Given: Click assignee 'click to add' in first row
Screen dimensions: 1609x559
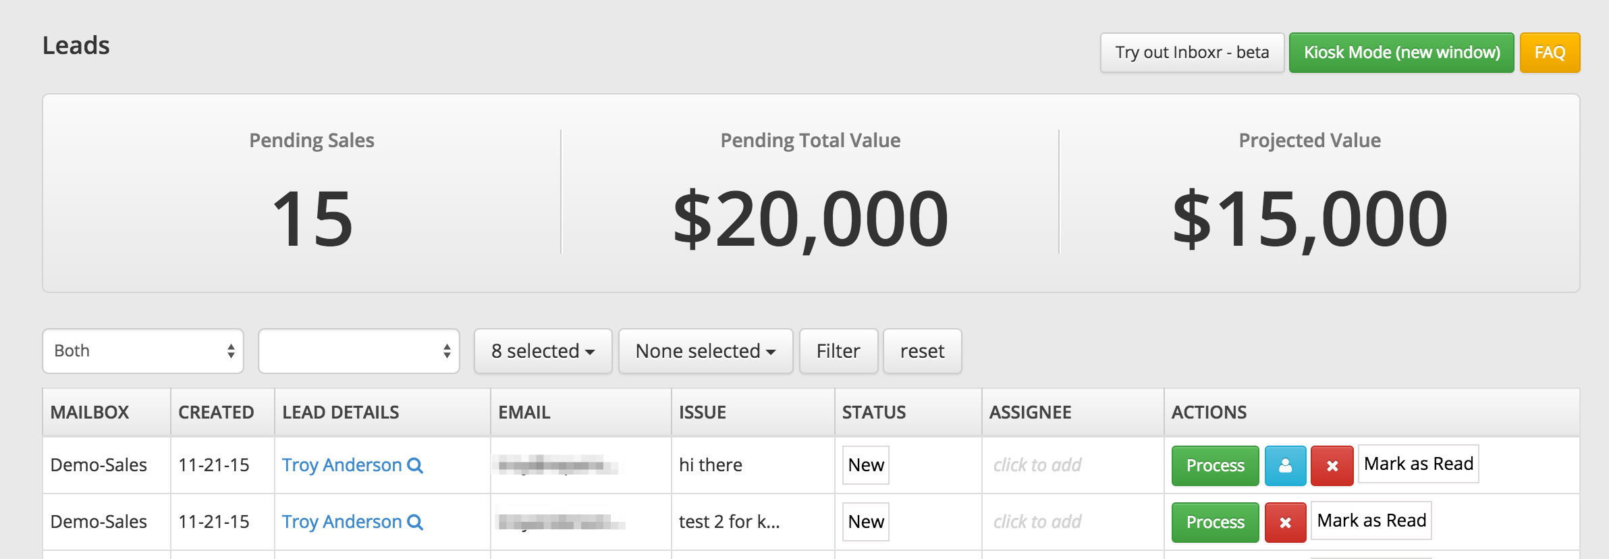Looking at the screenshot, I should [x=1037, y=465].
